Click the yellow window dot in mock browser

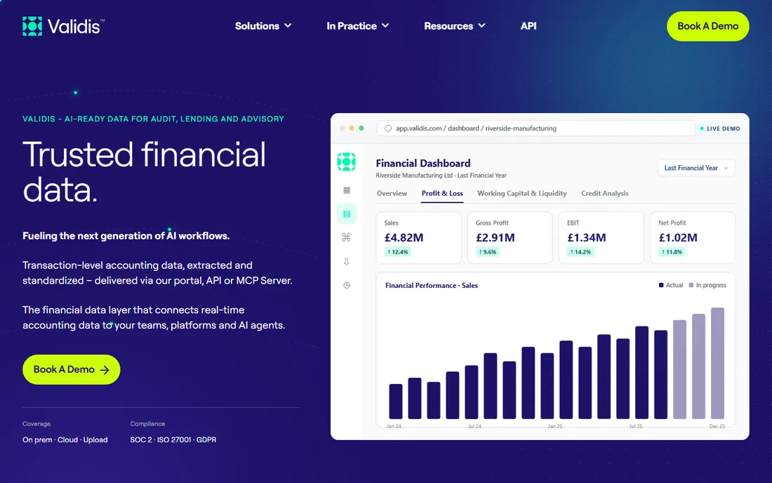pos(352,128)
